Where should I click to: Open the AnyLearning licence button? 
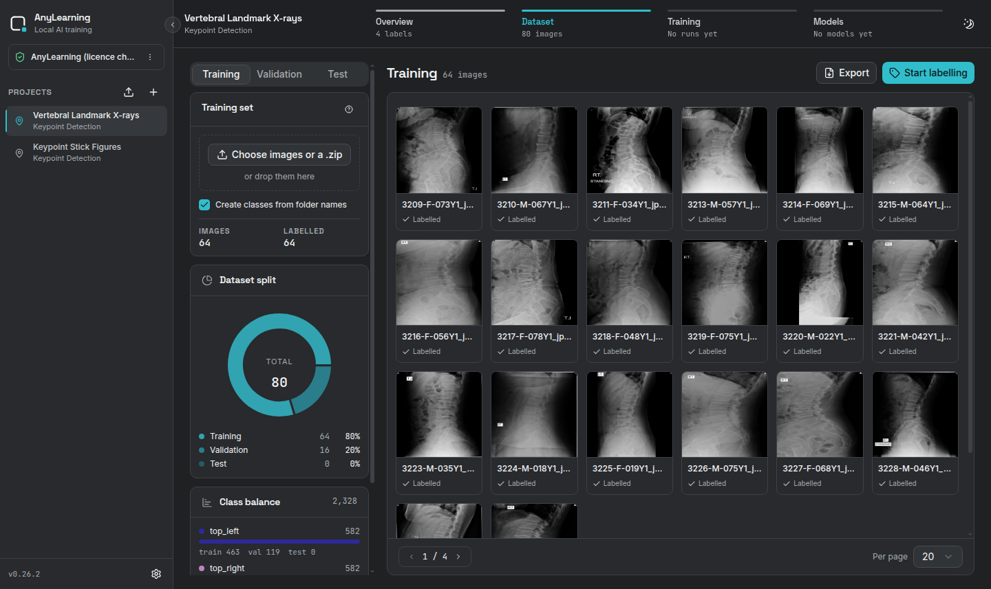coord(86,57)
